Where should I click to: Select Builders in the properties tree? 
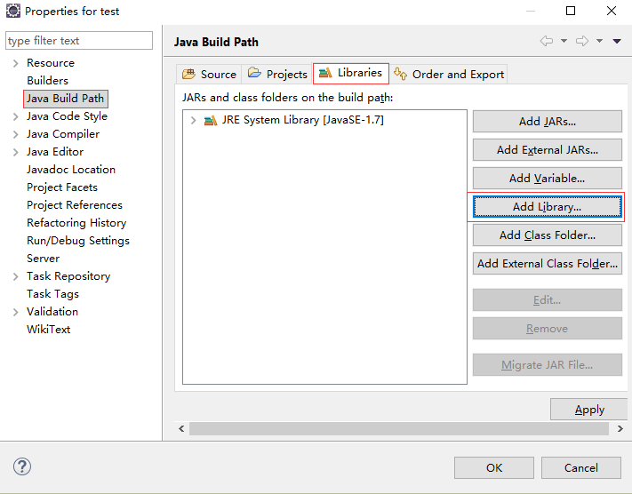[48, 81]
